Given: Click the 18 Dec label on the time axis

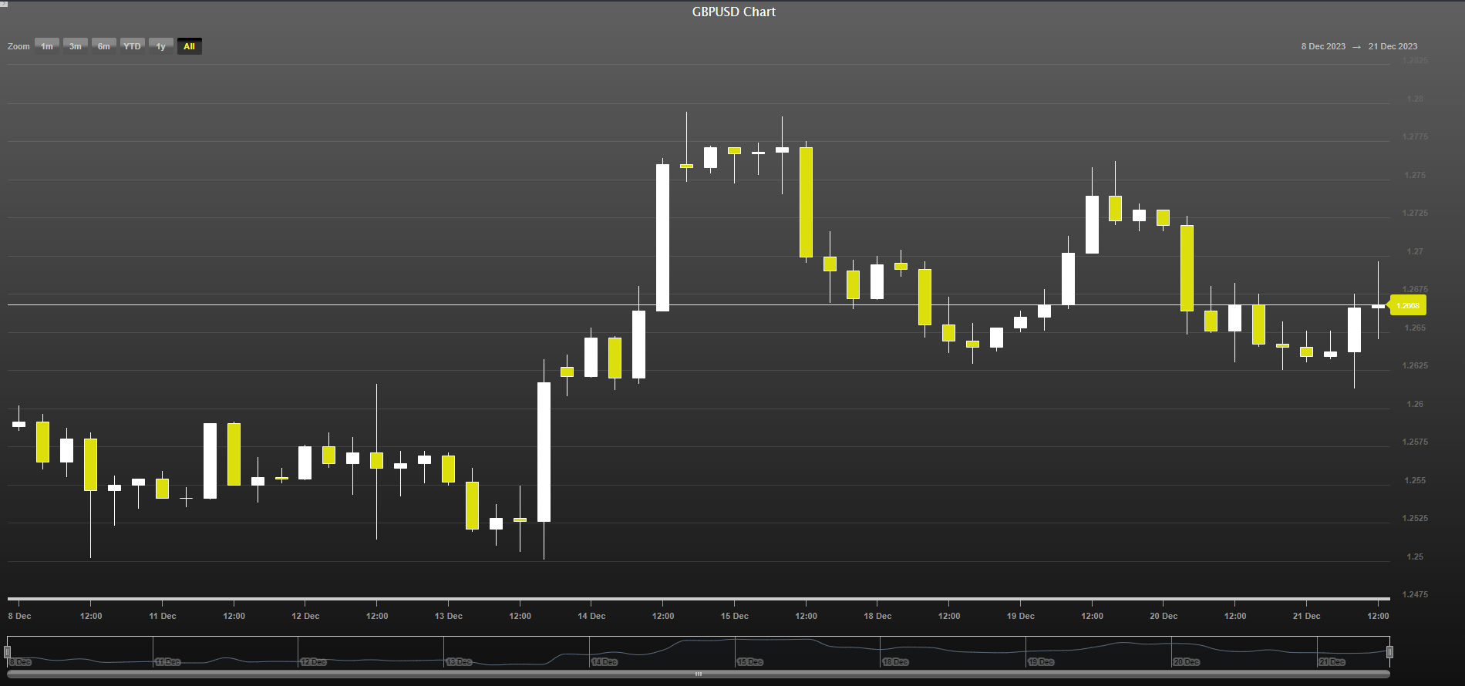Looking at the screenshot, I should tap(877, 616).
